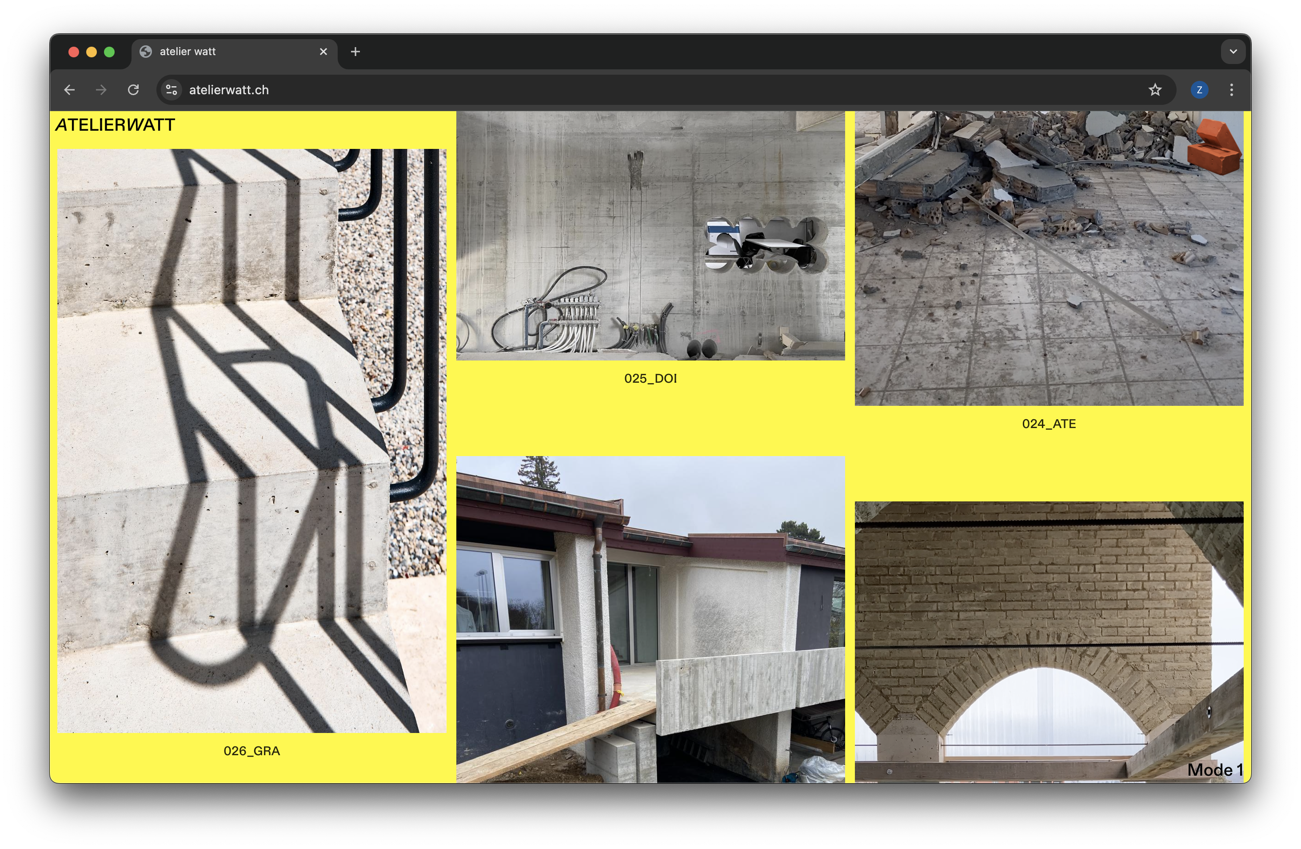The height and width of the screenshot is (849, 1301).
Task: Open the Chrome three-dot menu
Action: tap(1232, 90)
